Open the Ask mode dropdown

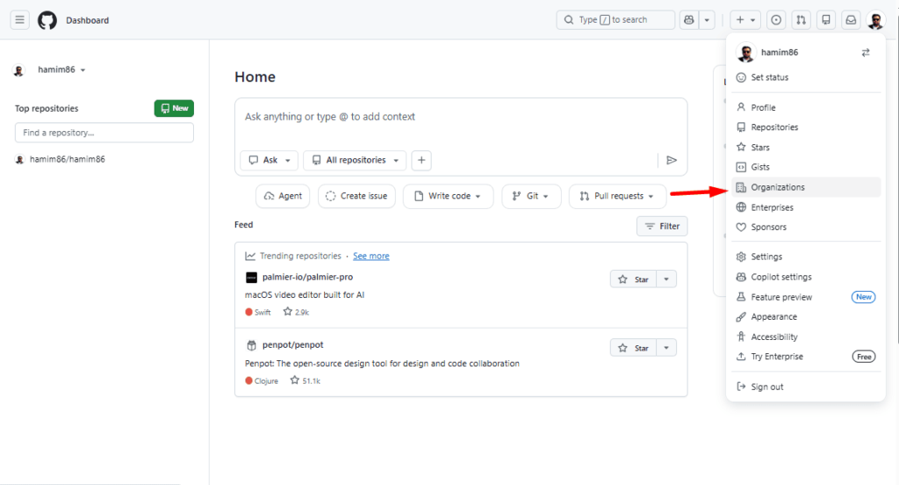tap(269, 160)
